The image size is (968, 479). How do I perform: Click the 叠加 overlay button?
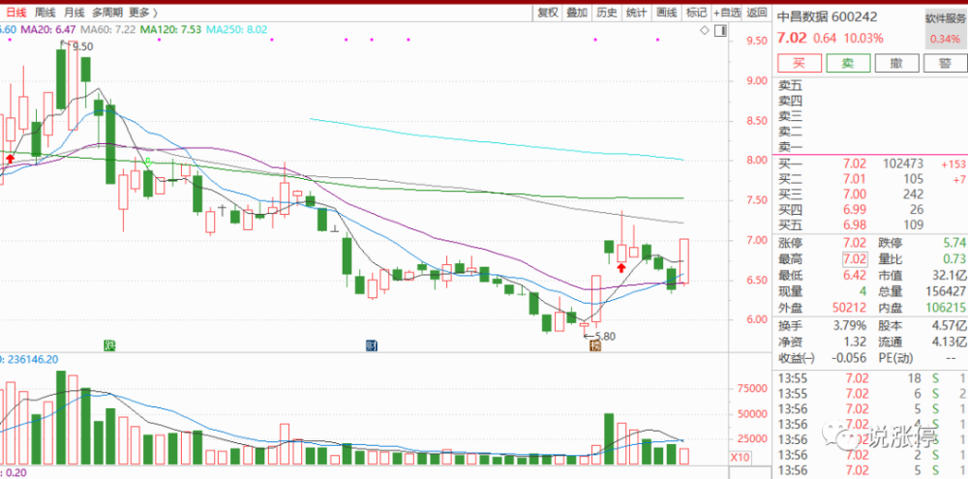click(577, 13)
